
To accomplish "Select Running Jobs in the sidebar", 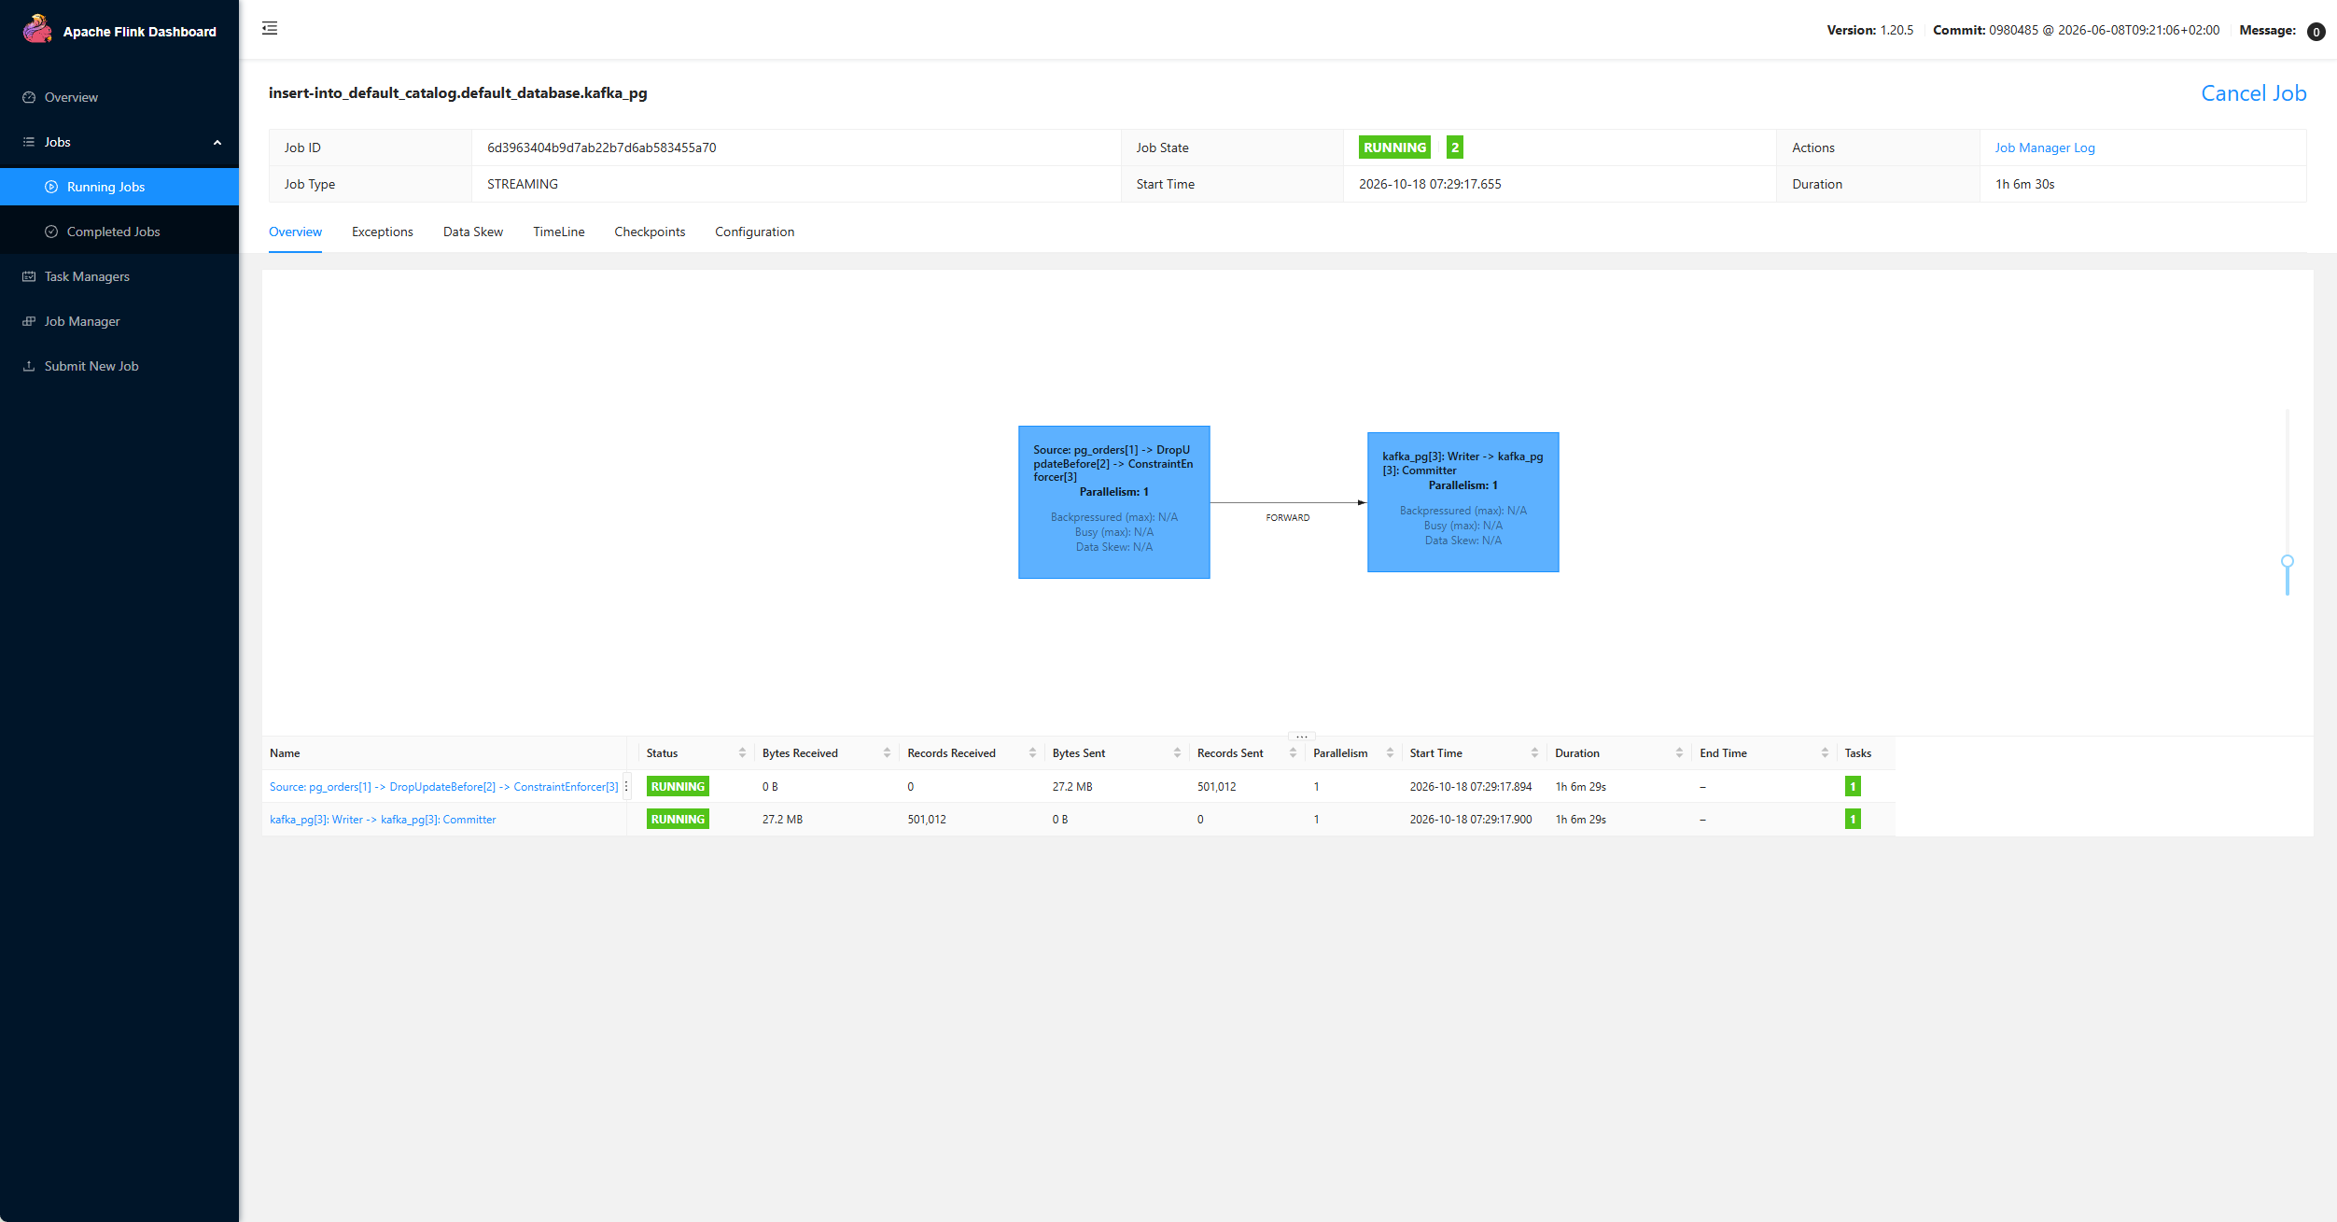I will 119,187.
